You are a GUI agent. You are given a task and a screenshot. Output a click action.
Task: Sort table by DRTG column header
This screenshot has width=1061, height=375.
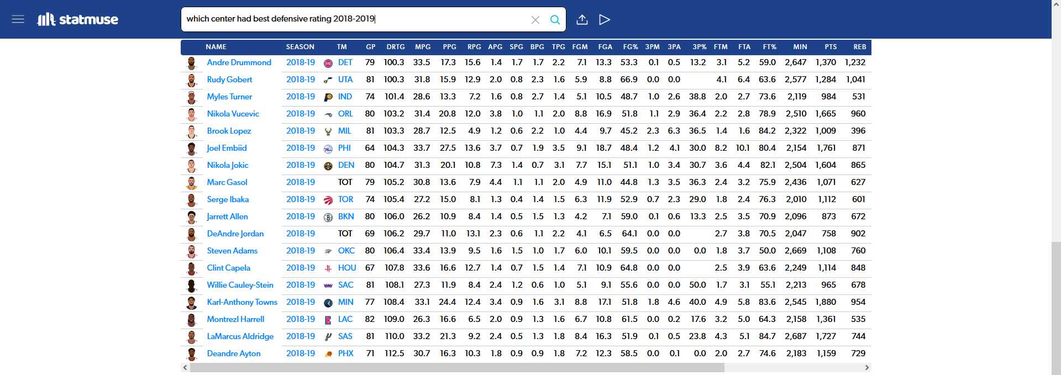[395, 47]
